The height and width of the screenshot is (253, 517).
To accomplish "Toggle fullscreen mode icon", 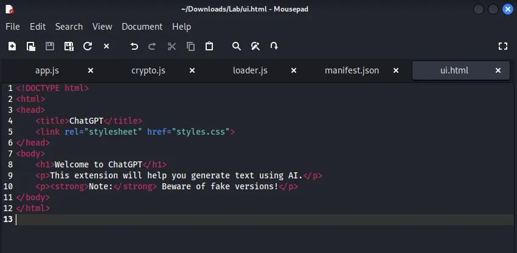I will pos(503,46).
